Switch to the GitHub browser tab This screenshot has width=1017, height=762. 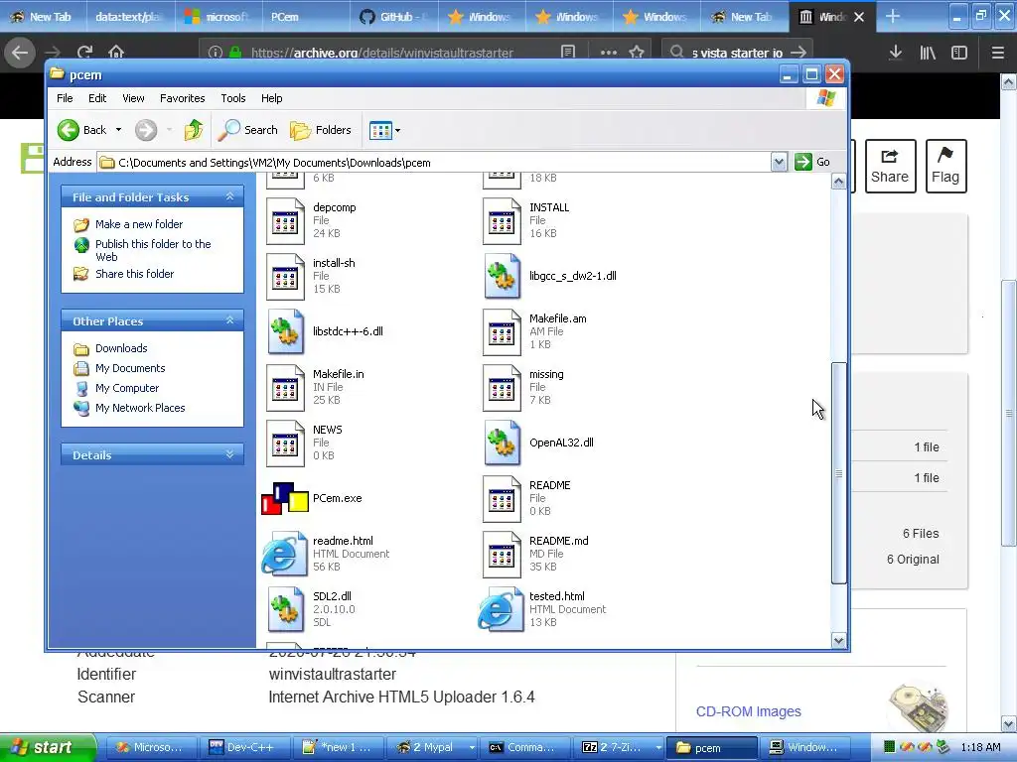point(393,17)
